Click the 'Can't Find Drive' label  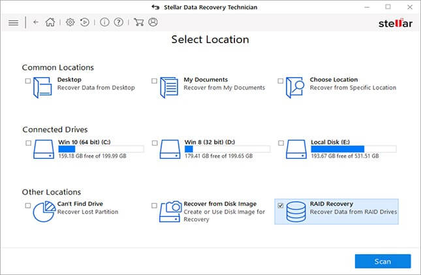[80, 204]
